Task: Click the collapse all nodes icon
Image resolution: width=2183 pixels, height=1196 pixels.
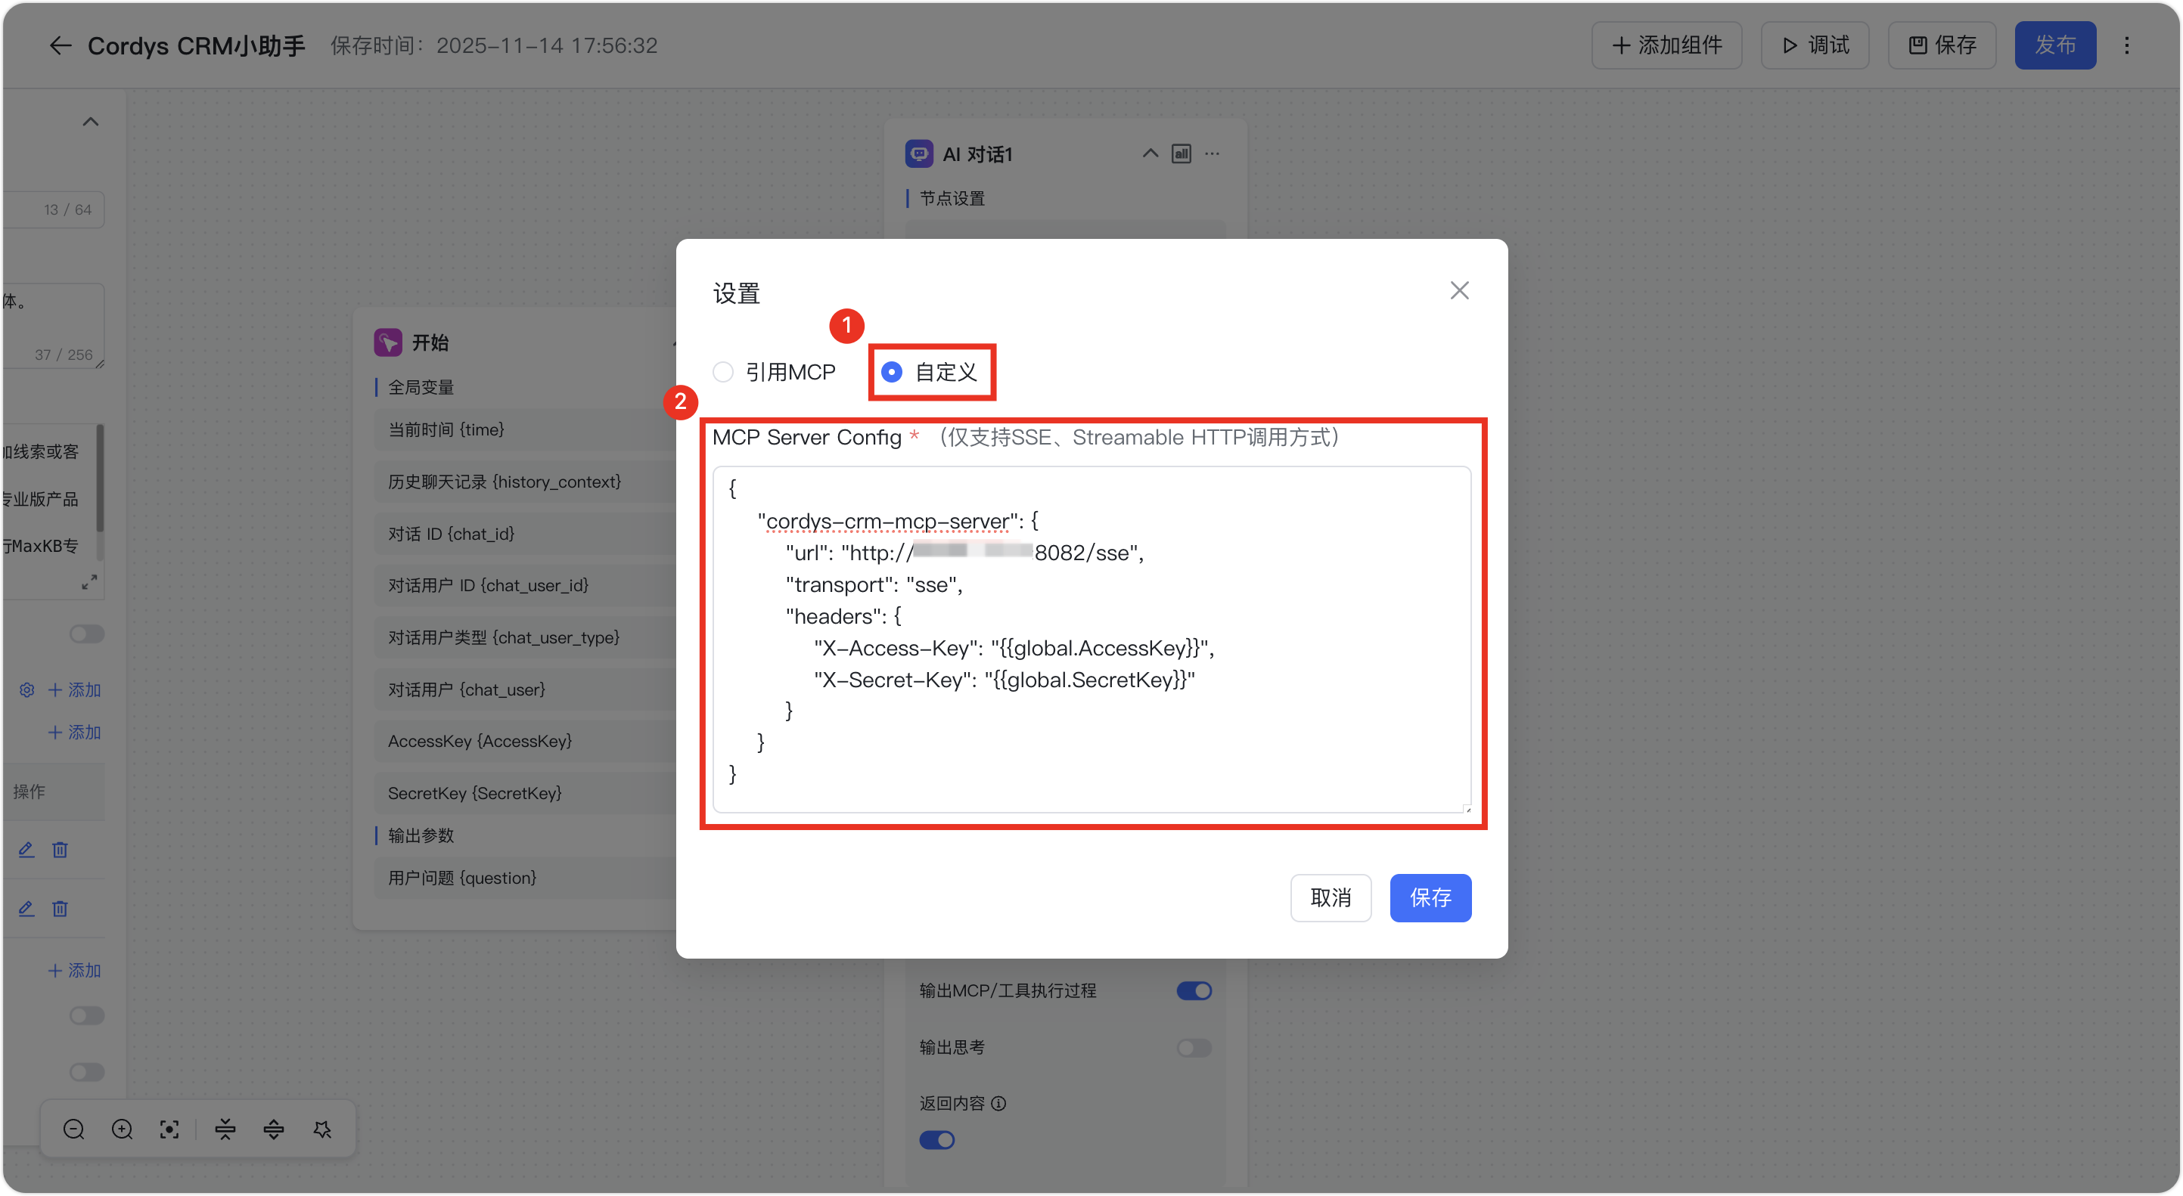Action: click(225, 1129)
